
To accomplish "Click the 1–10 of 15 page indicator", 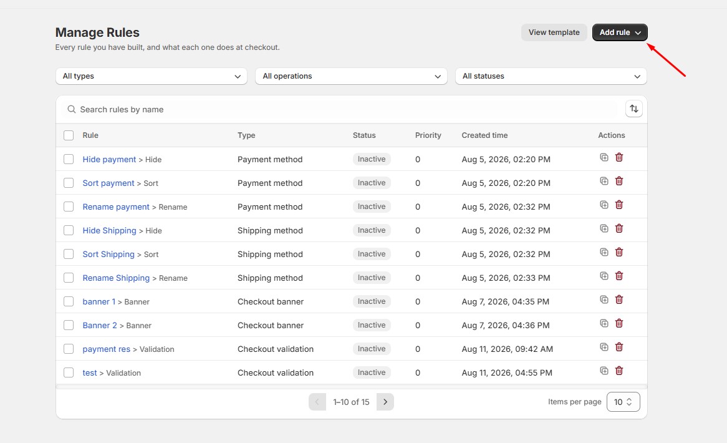I will [351, 402].
